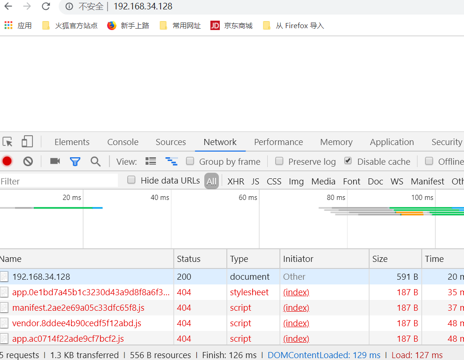This screenshot has height=360, width=464.
Task: Sort by Initiator column header
Action: click(325, 259)
